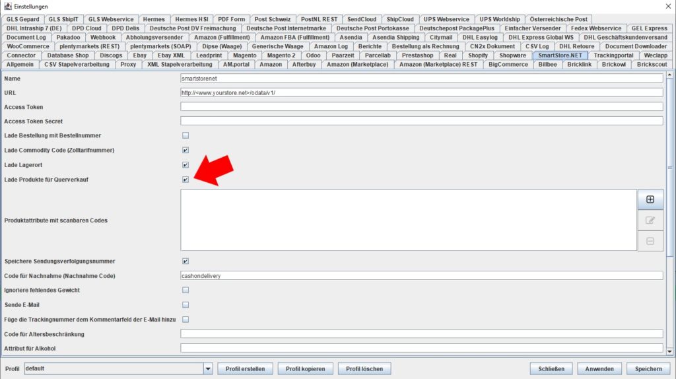The width and height of the screenshot is (676, 379).
Task: Open the Deutsche Post Internetmarke tab
Action: (x=287, y=28)
